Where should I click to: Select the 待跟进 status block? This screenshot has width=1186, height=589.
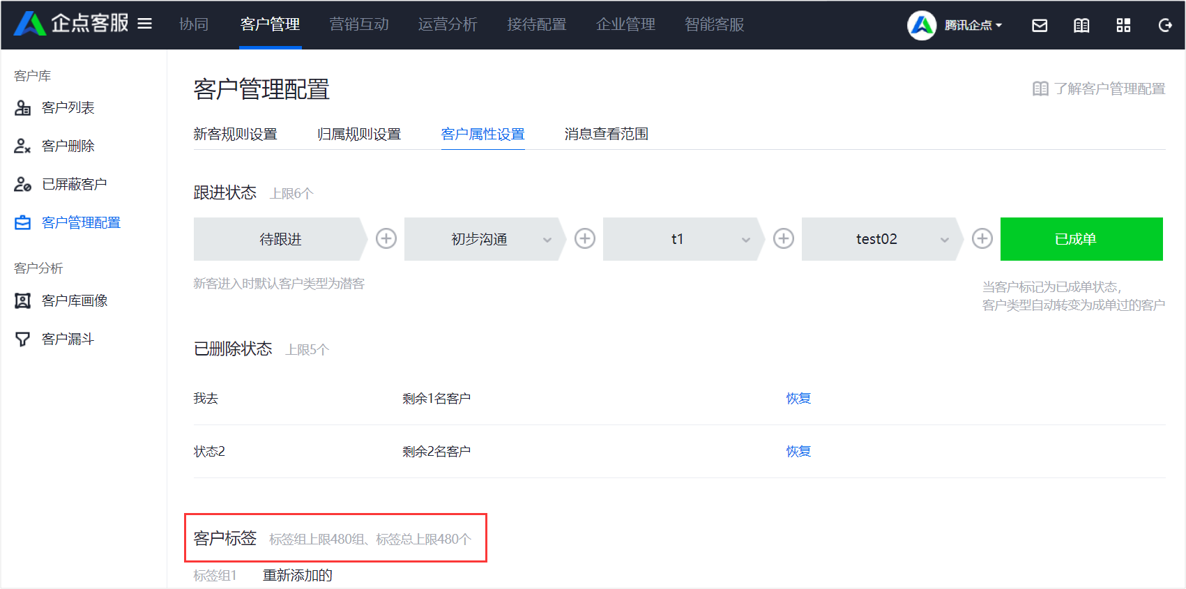pos(280,239)
